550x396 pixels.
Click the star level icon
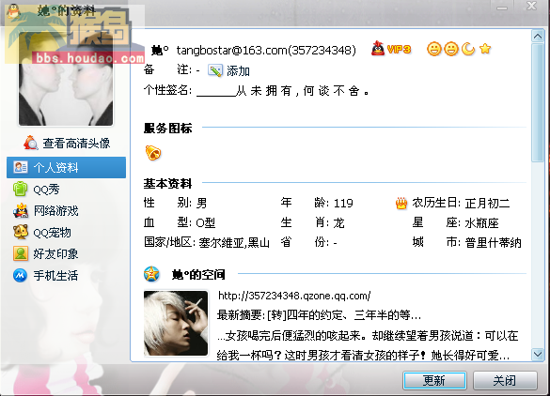click(485, 48)
